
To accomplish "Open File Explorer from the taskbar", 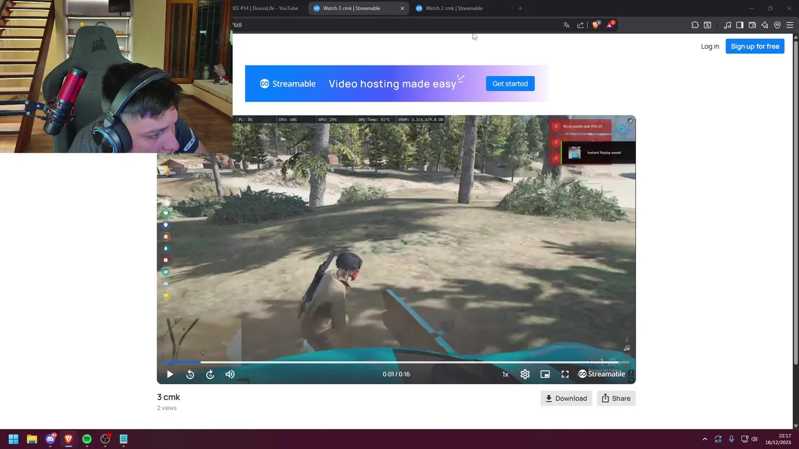I will coord(32,439).
